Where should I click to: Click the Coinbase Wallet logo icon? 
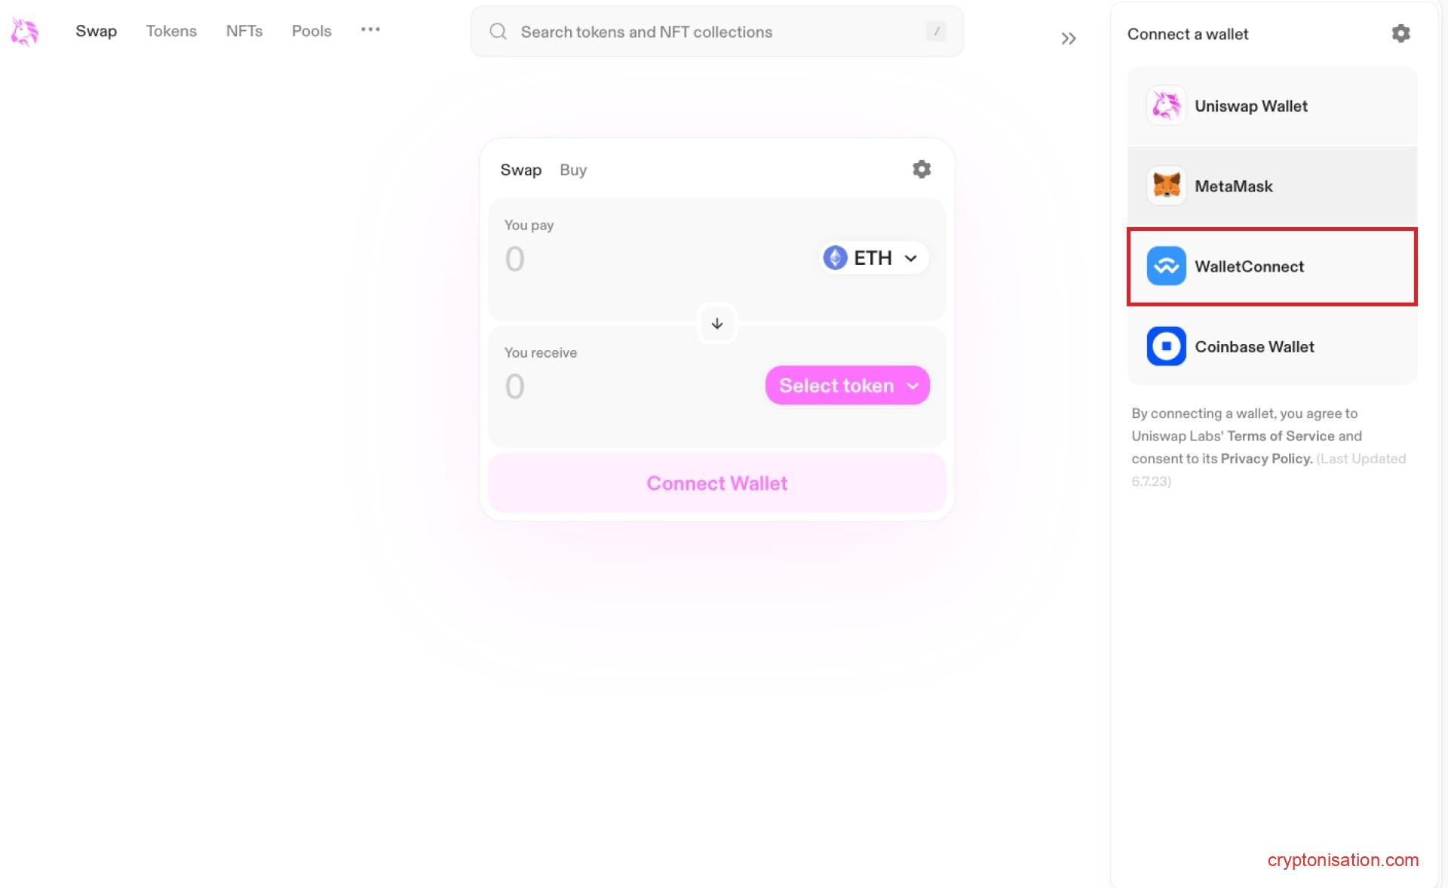click(x=1166, y=346)
